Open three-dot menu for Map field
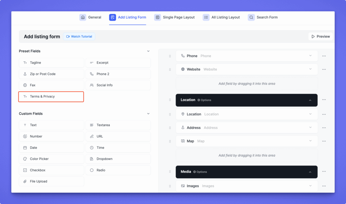 coord(324,141)
